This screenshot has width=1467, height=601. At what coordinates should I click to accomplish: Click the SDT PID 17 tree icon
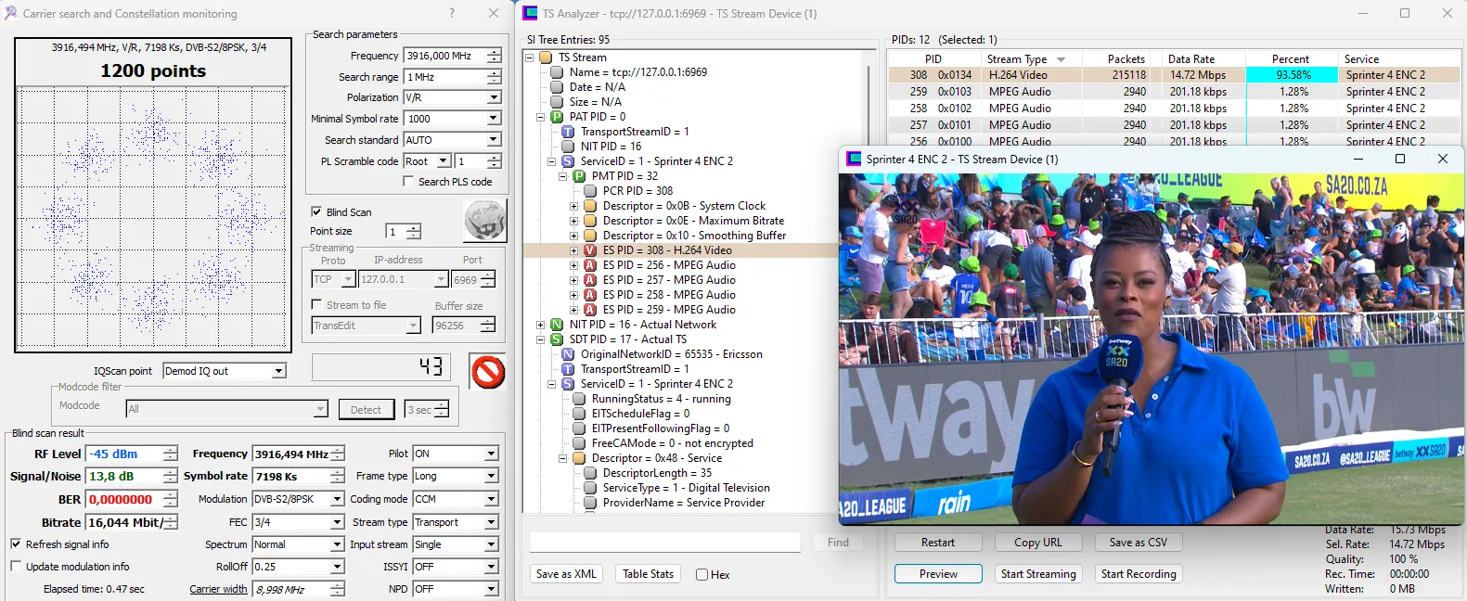pos(557,339)
